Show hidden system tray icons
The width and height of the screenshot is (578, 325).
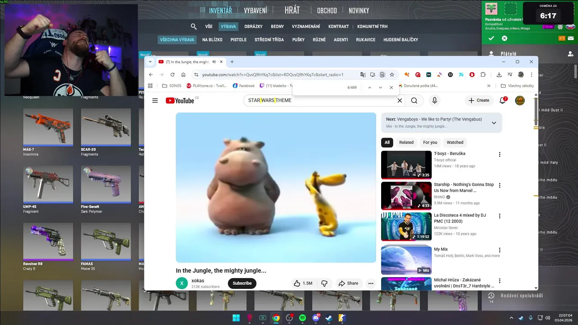click(511, 318)
